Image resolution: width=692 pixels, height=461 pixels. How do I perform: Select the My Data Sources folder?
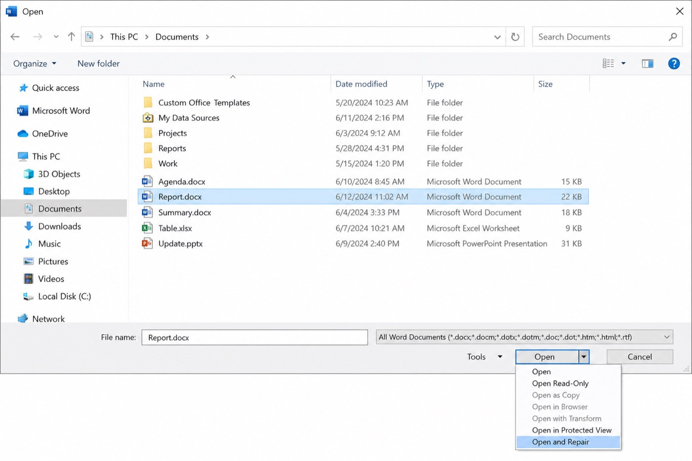(x=188, y=118)
